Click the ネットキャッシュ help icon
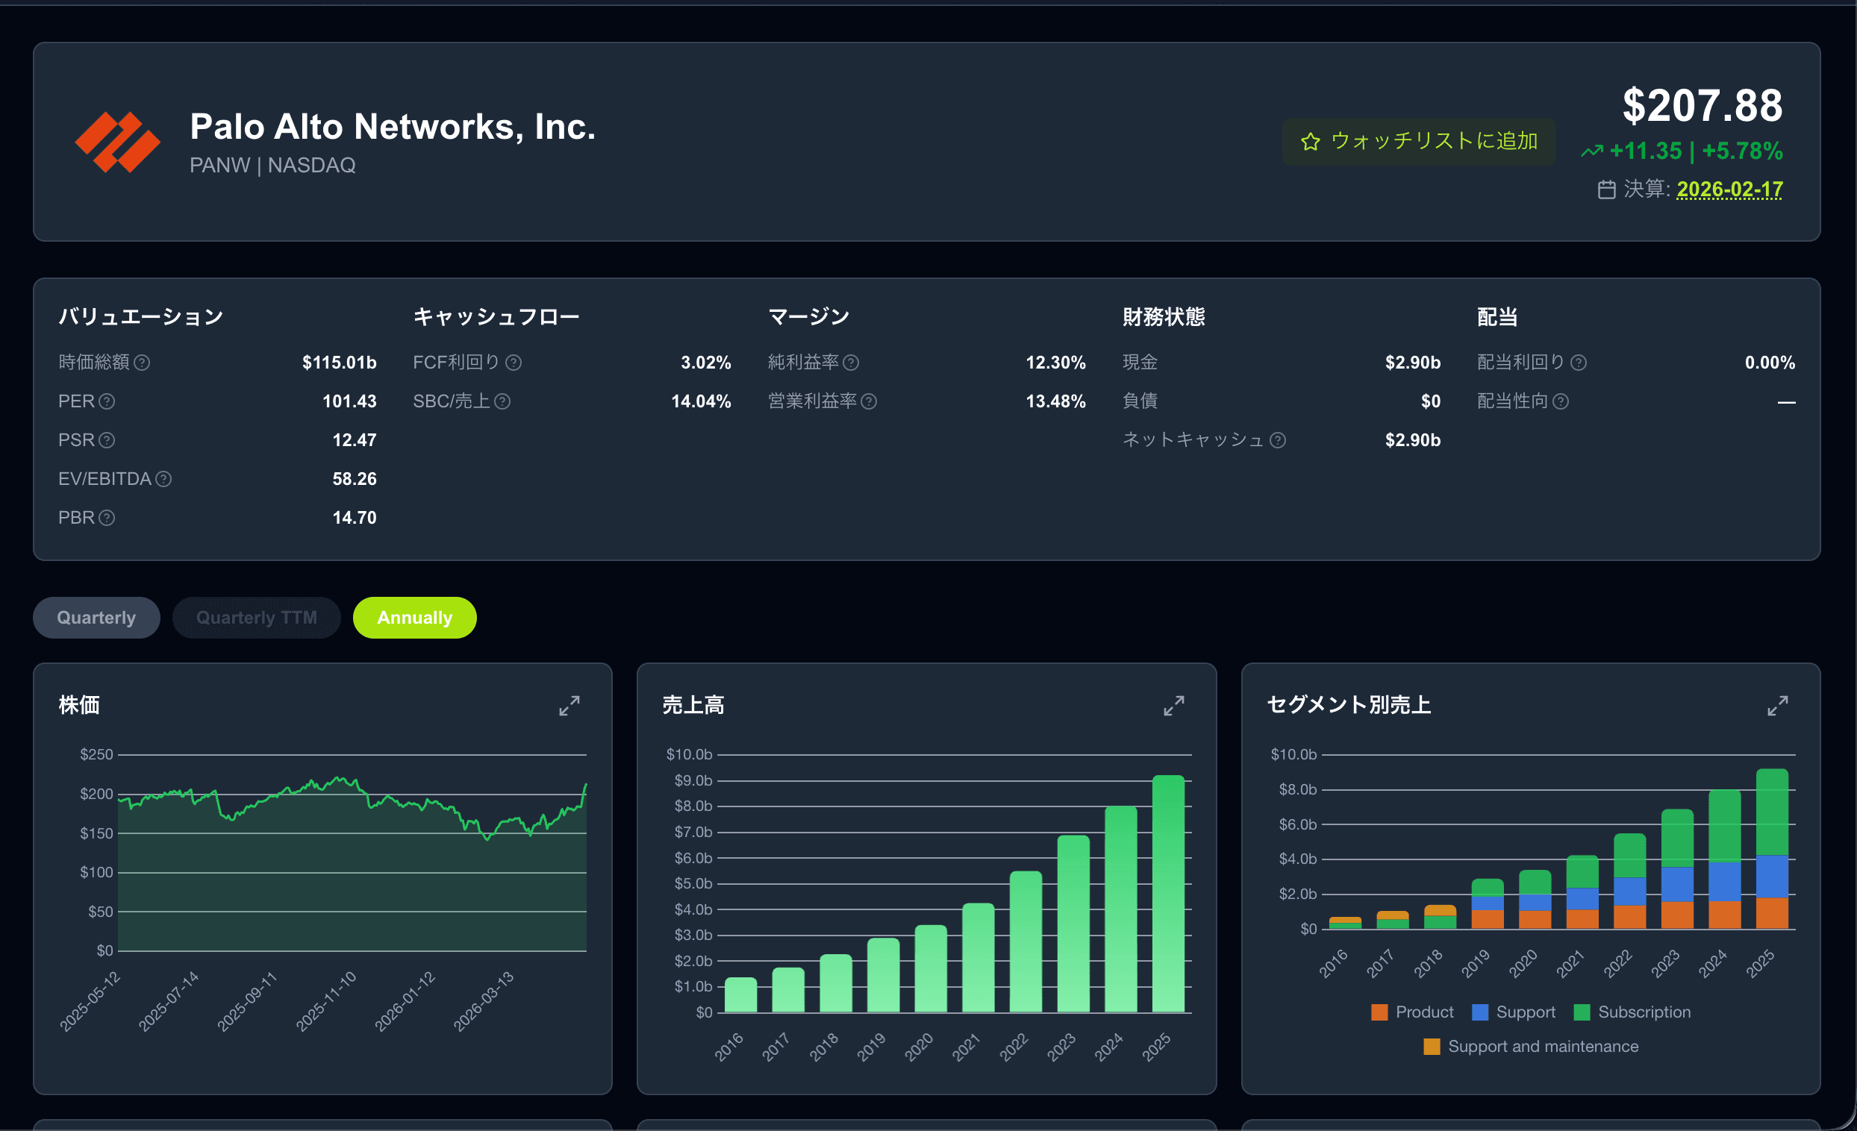1857x1131 pixels. coord(1278,440)
